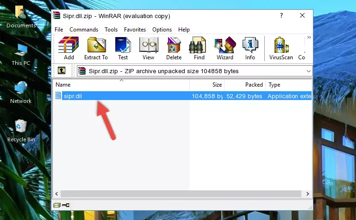This screenshot has width=356, height=220.
Task: Expand the archive path dropdown
Action: tap(308, 71)
